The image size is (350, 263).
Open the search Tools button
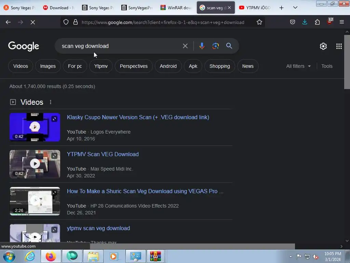tap(327, 66)
